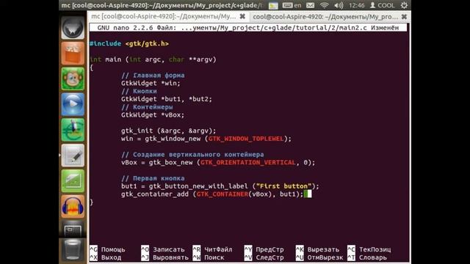Screen dimensions: 470x264
Task: Click the red GTK_CONTAINER macro
Action: (x=223, y=194)
